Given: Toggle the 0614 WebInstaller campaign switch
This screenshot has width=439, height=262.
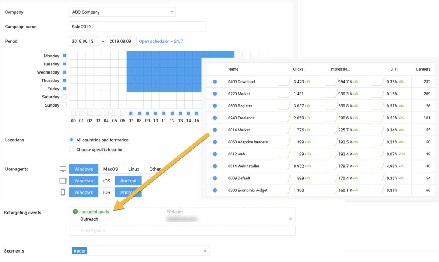Looking at the screenshot, I should 214,166.
